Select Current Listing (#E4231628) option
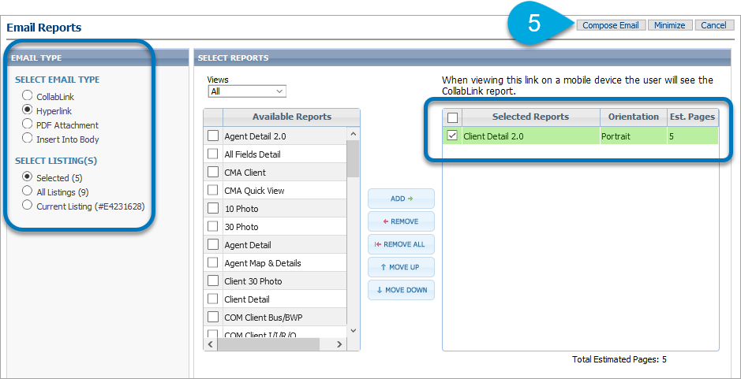Screen dimensions: 741x379 (28, 206)
